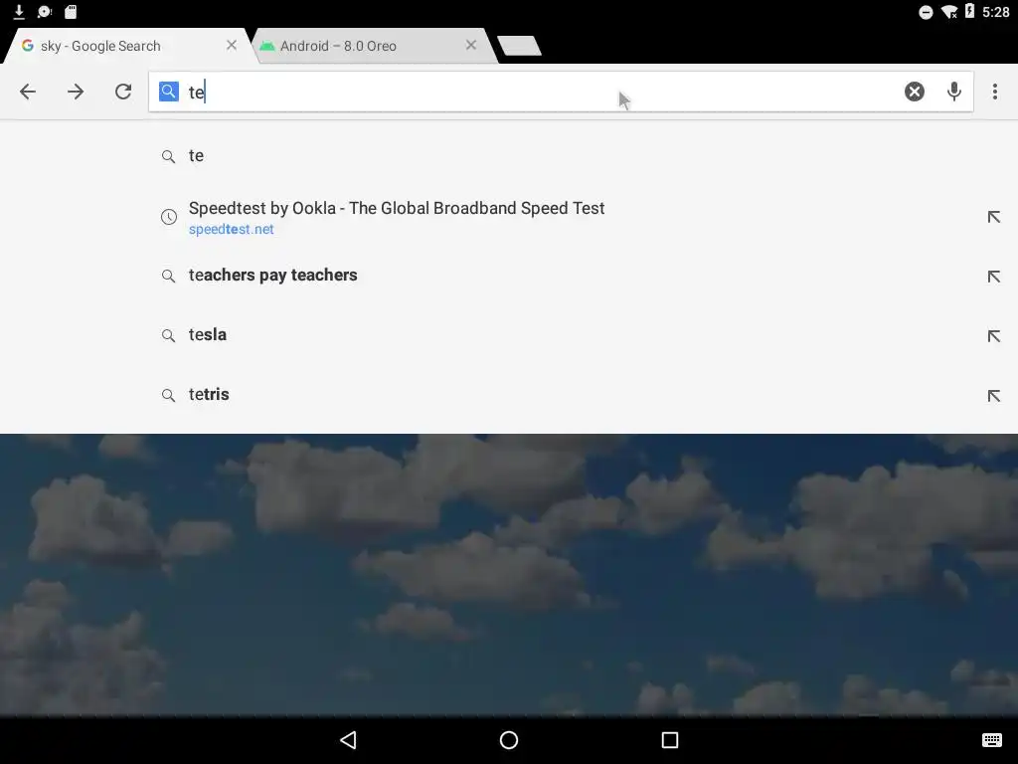Image resolution: width=1018 pixels, height=764 pixels.
Task: Clear the address bar text
Action: point(915,92)
